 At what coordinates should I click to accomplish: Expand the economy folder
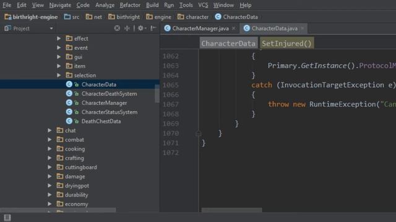click(49, 204)
